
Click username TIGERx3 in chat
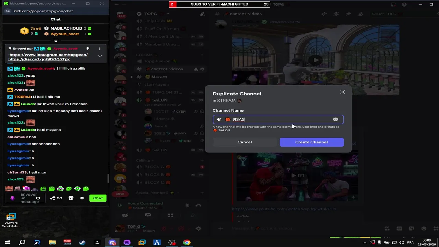click(x=23, y=97)
